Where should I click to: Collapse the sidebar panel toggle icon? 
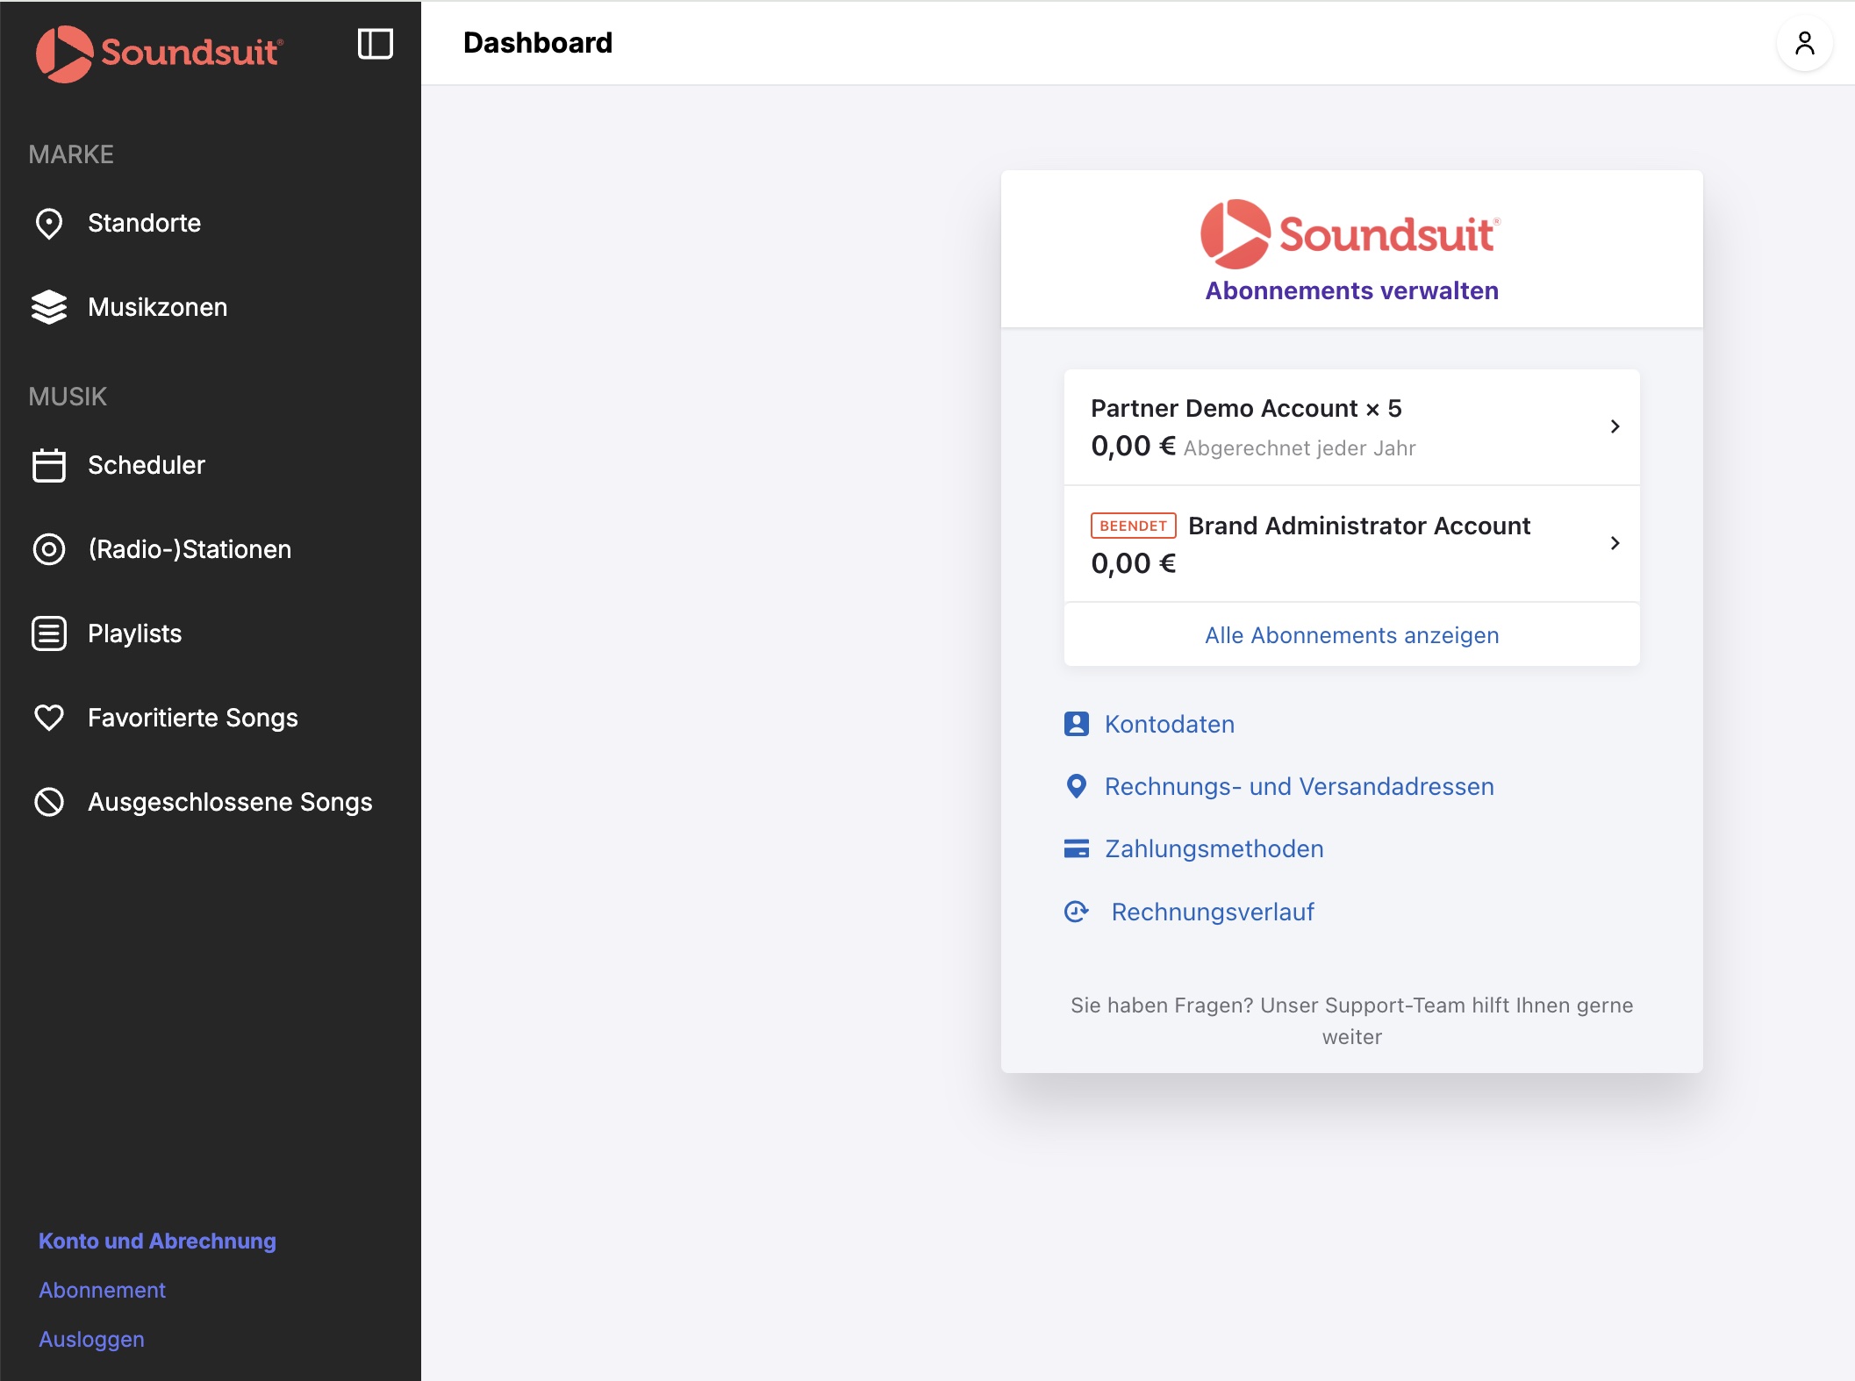(x=376, y=44)
